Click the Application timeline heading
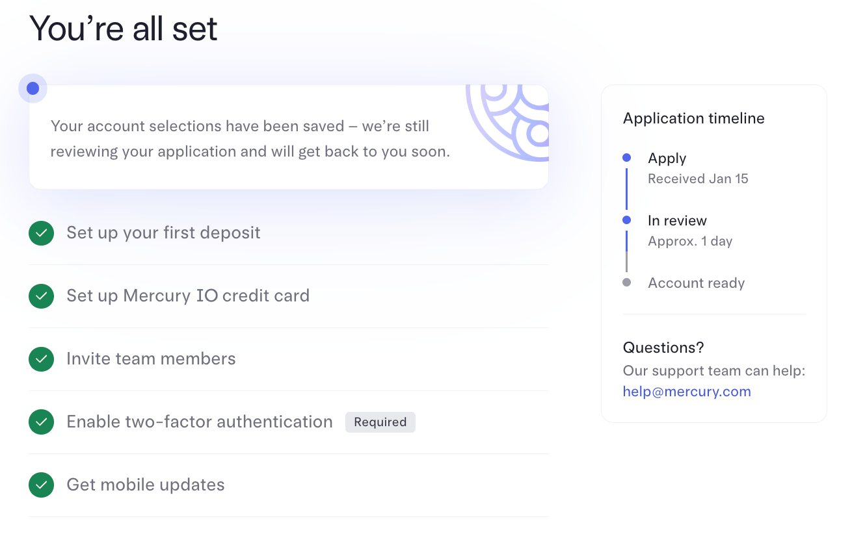Screen dimensions: 852x534 click(x=693, y=118)
